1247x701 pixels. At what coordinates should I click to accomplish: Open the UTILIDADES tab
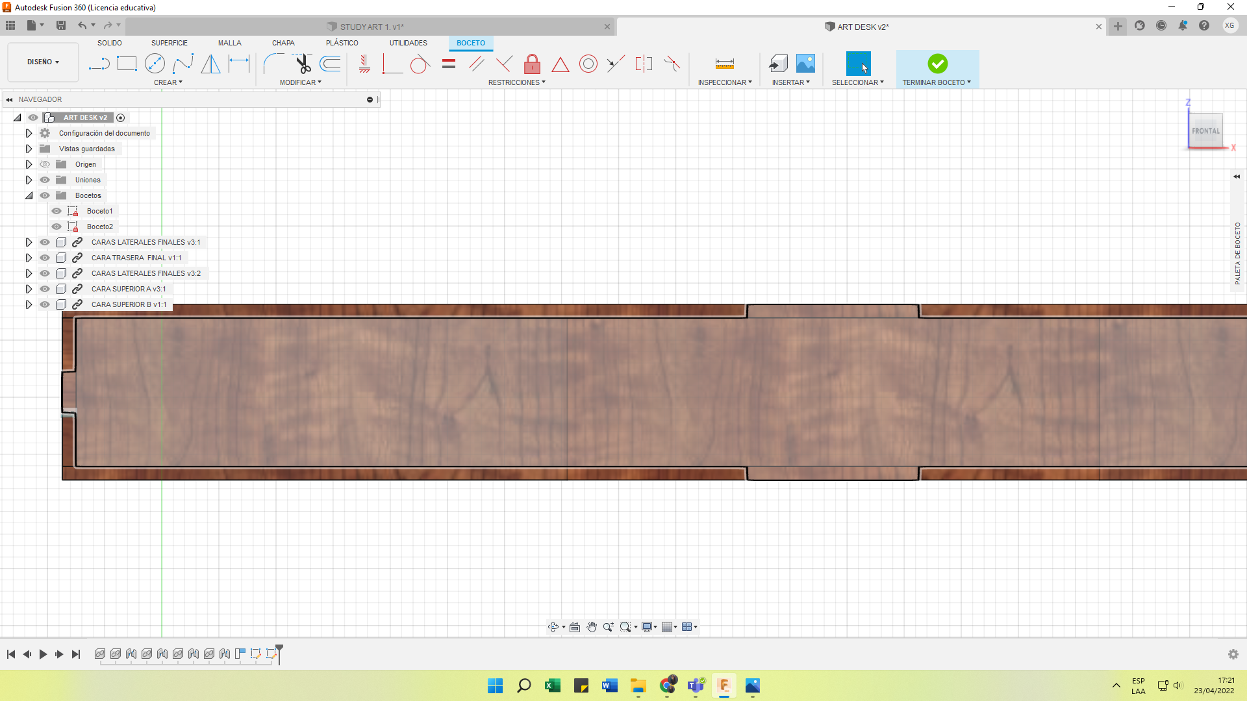point(408,43)
